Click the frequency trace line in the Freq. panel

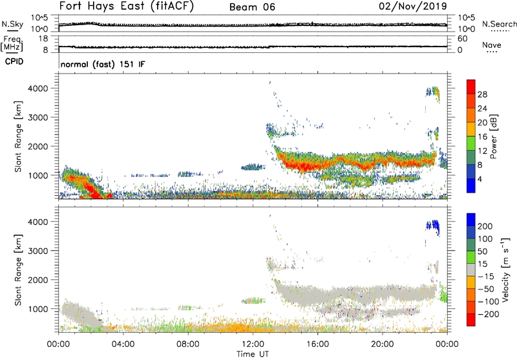click(253, 47)
